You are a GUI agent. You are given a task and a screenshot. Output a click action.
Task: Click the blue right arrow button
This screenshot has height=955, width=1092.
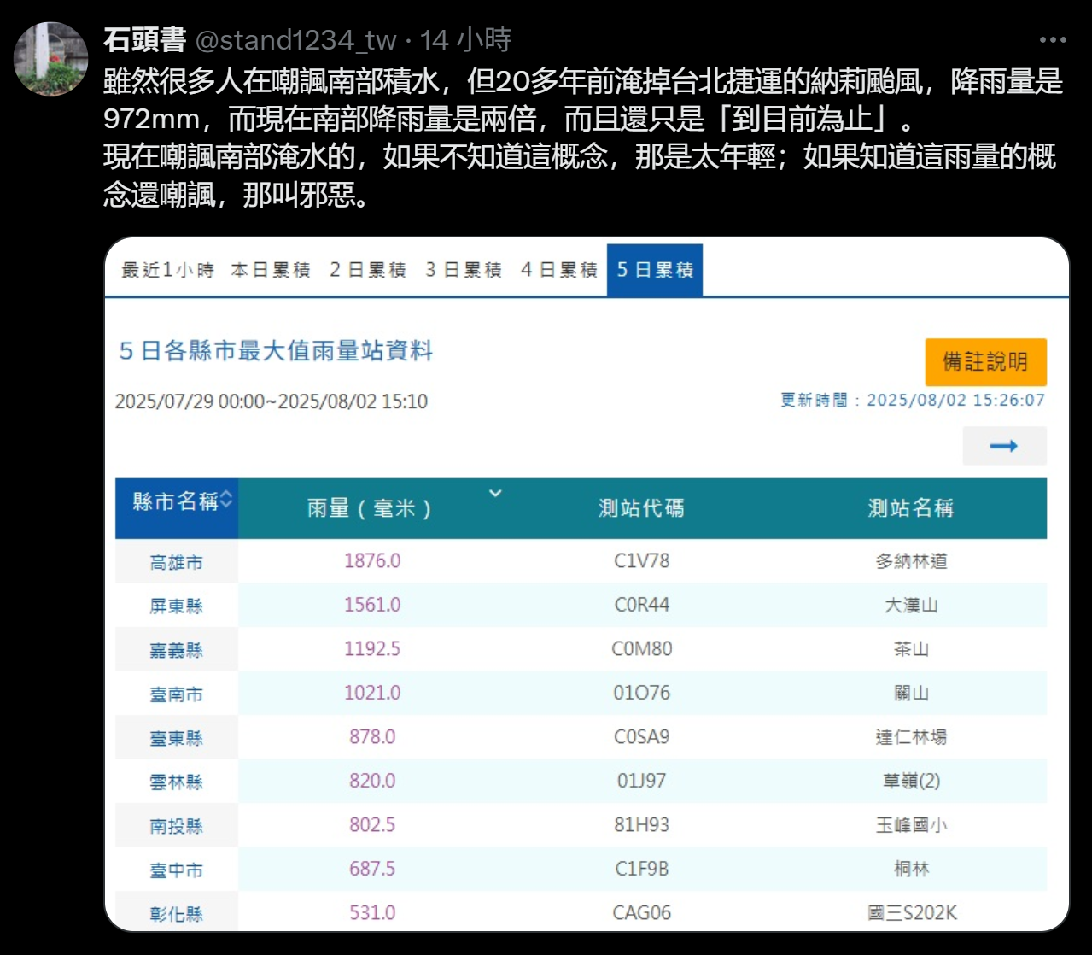1004,446
